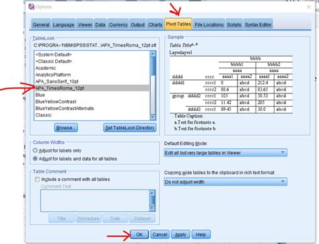The width and height of the screenshot is (319, 244).
Task: Open the File Locations tab
Action: click(x=209, y=24)
